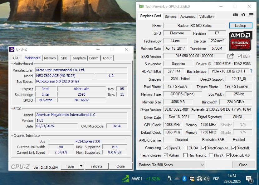Image resolution: width=259 pixels, height=185 pixels.
Task: Switch to CPU-Z Memory tab
Action: point(50,58)
